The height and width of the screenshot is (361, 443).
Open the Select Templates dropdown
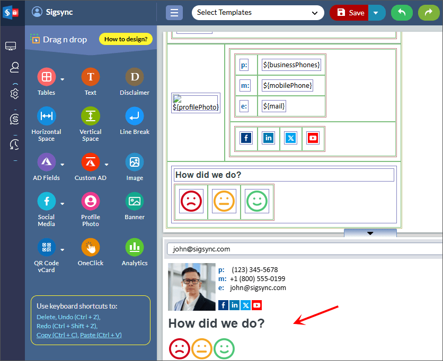point(258,13)
